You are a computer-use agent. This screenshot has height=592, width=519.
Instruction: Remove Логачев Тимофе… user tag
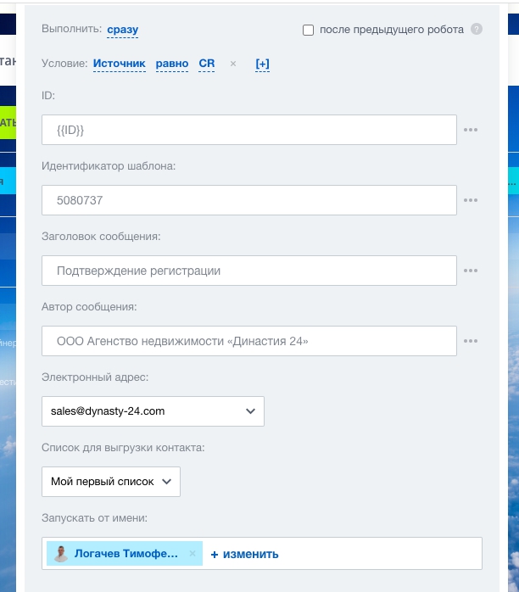pyautogui.click(x=193, y=554)
